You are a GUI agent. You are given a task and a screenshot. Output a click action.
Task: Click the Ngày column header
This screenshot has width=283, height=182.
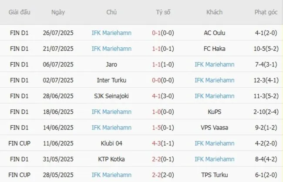coord(58,12)
